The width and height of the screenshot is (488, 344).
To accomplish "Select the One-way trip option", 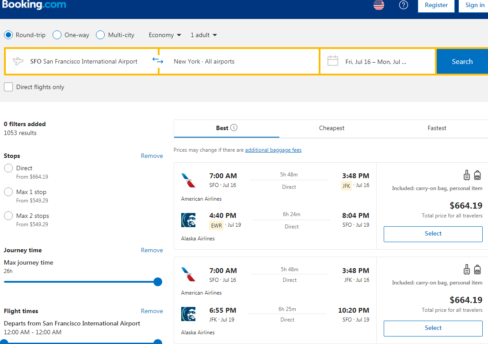I will coord(57,34).
